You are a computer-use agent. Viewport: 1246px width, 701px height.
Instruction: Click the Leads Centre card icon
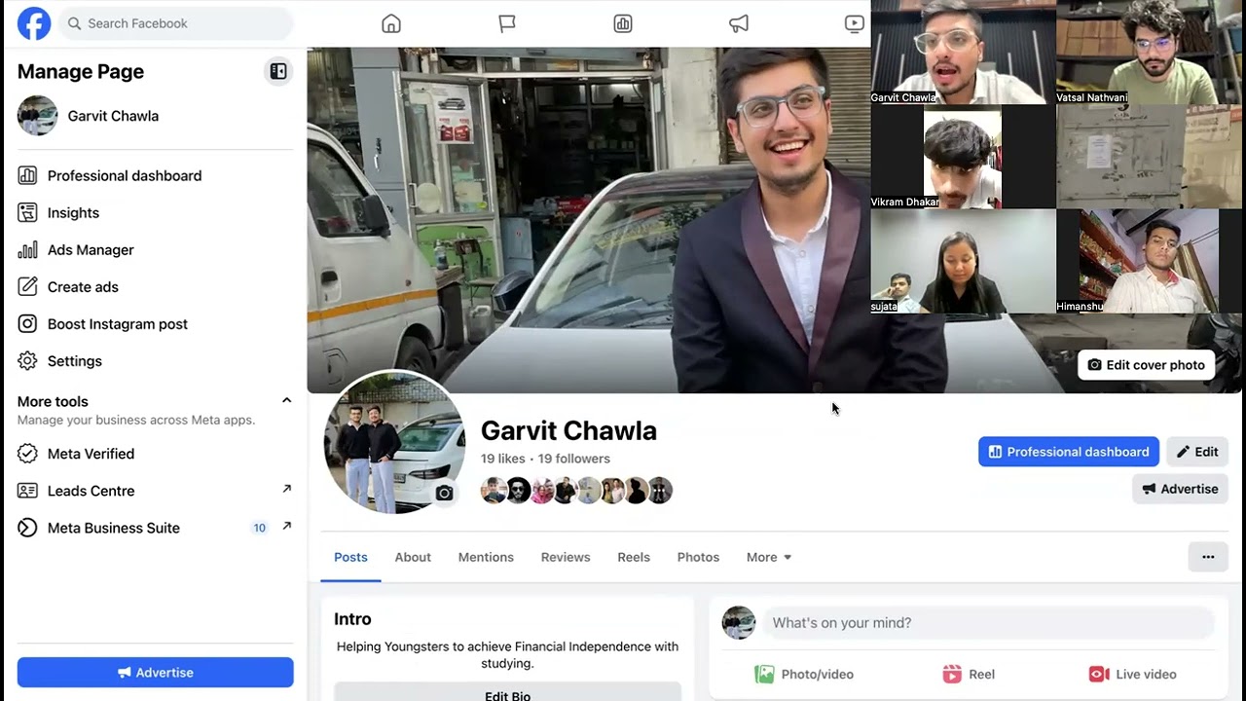28,491
